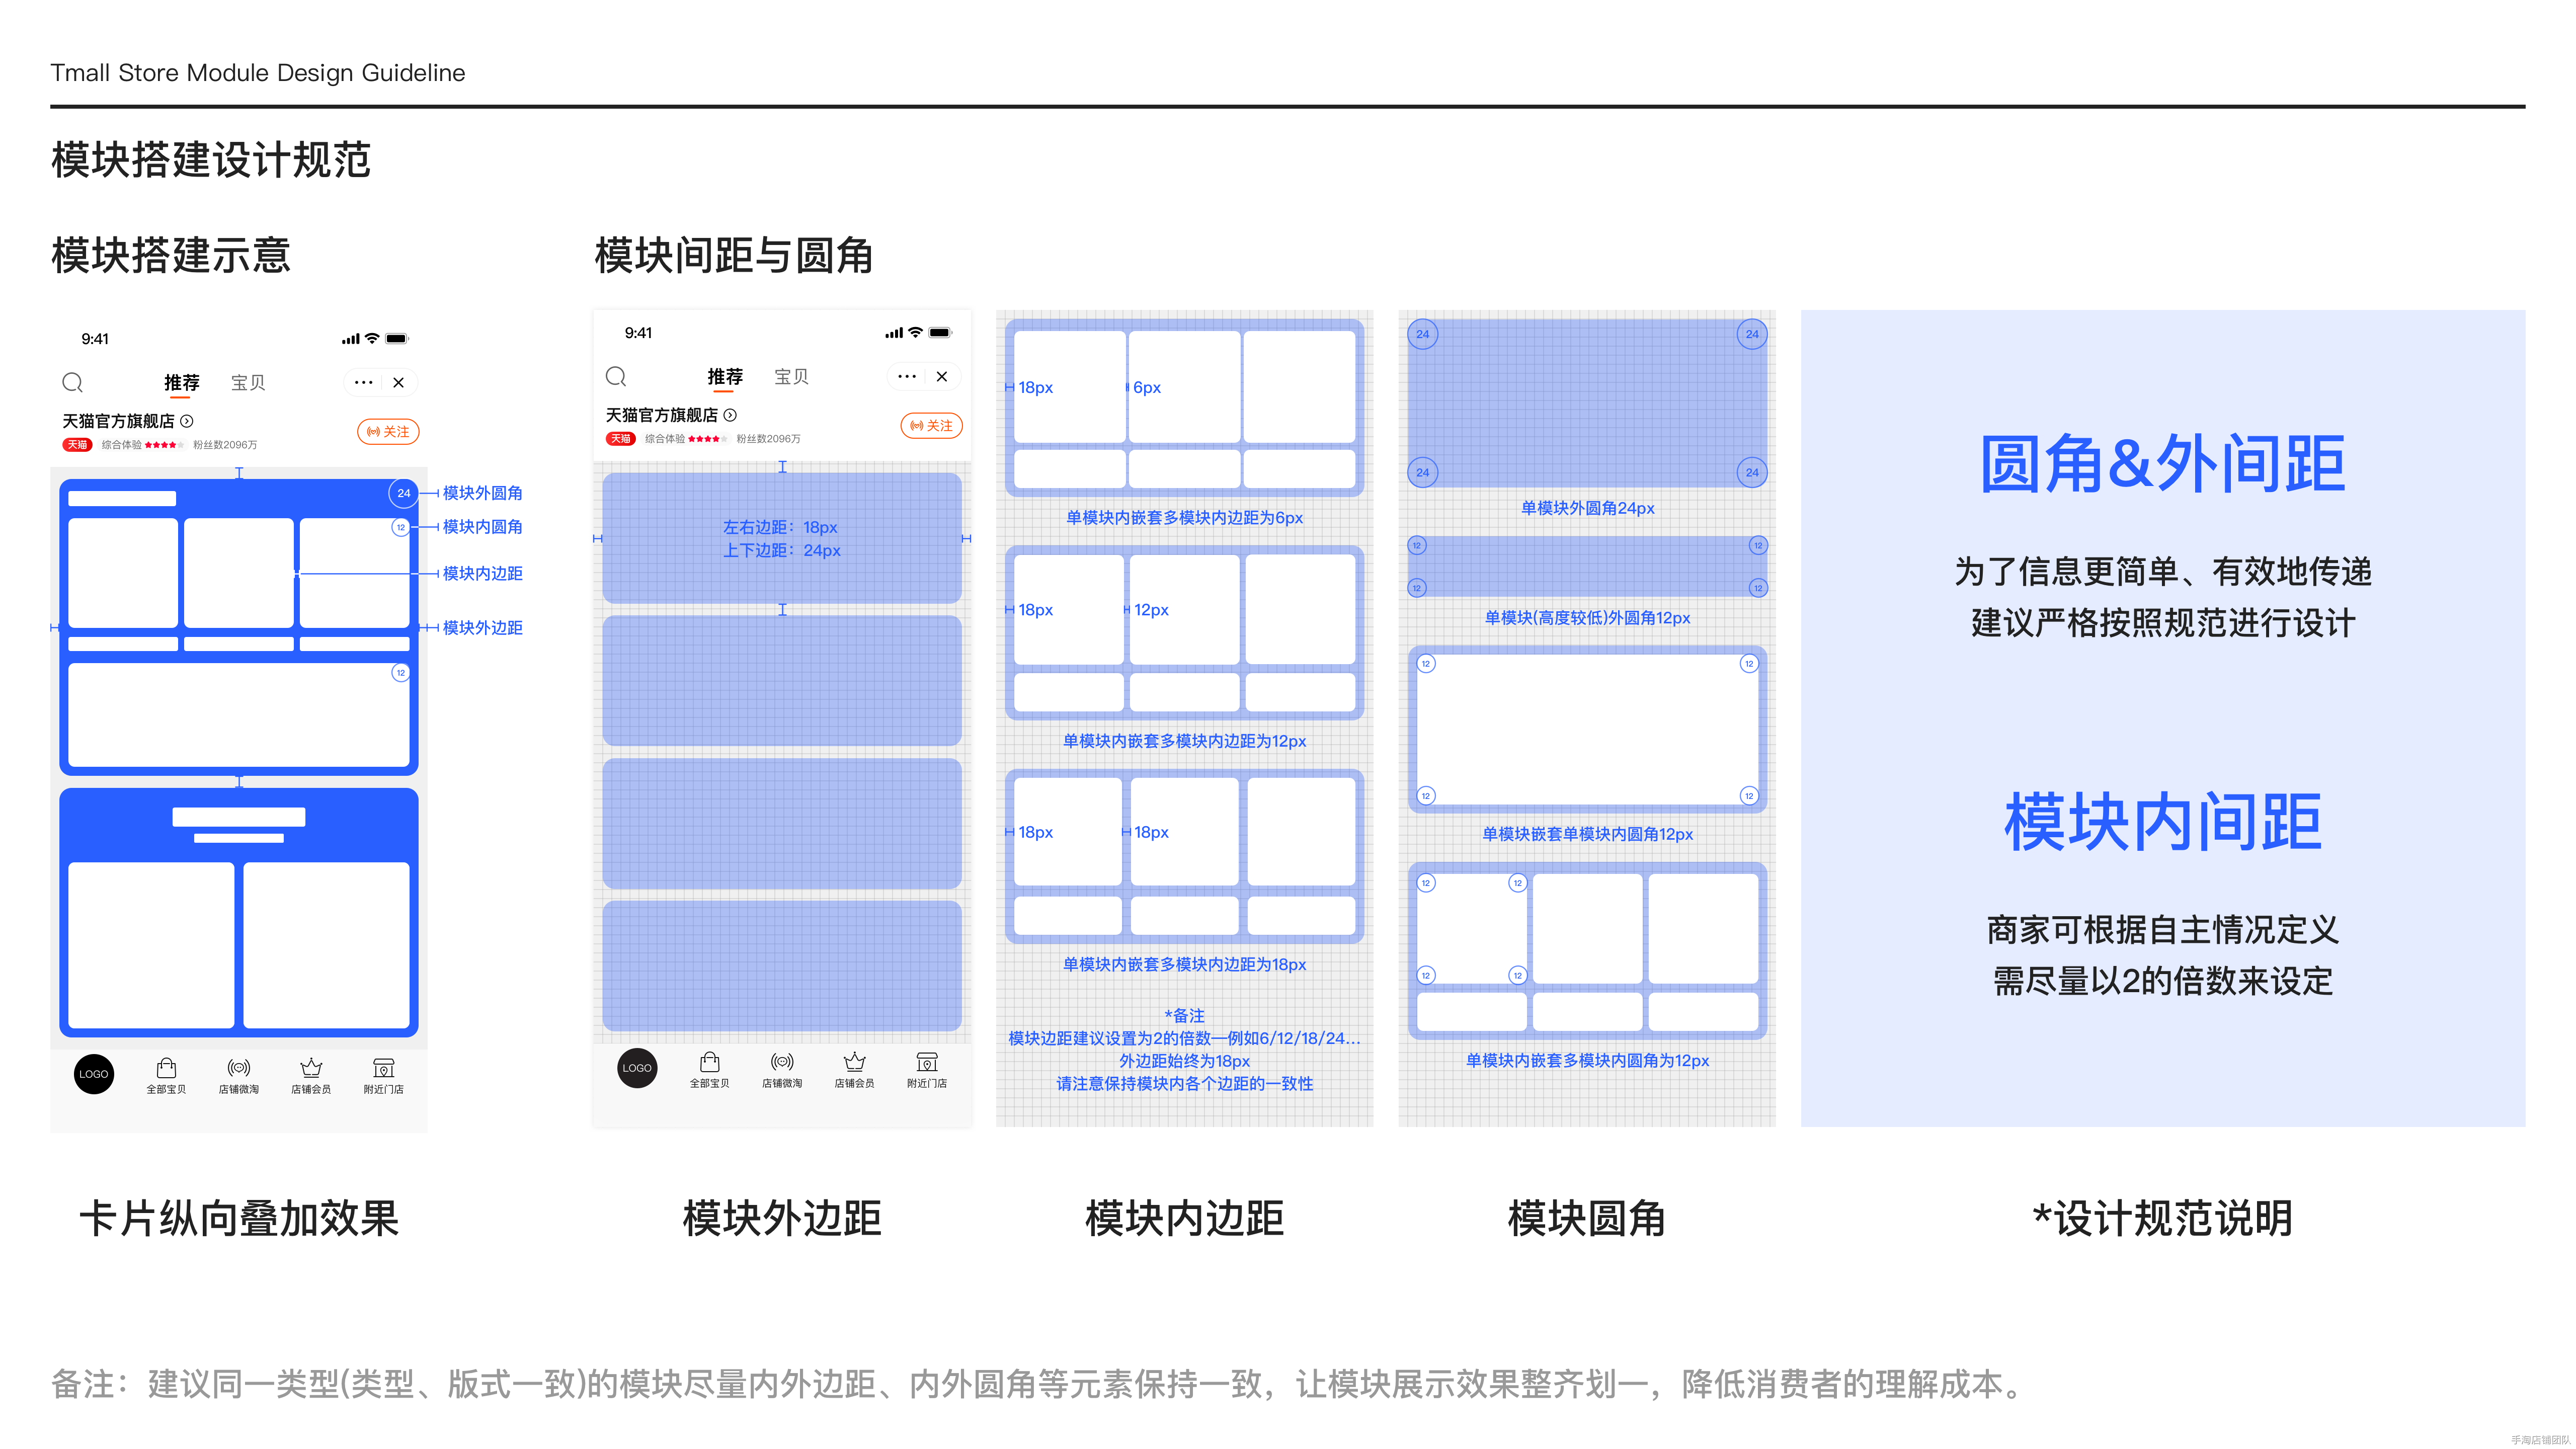Select 推荐 tab in 模块外边距 phone mockup
The height and width of the screenshot is (1449, 2576).
pos(725,376)
